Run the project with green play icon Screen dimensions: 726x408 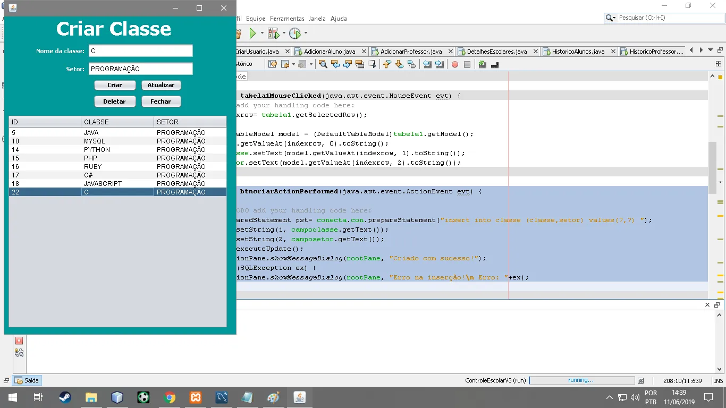(252, 33)
